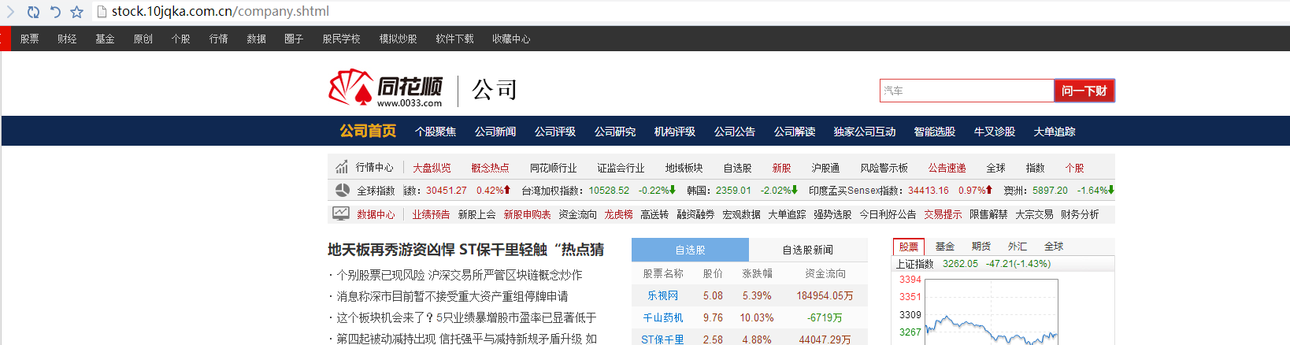This screenshot has width=1290, height=345.
Task: Click the 交易提示 link
Action: click(x=943, y=214)
